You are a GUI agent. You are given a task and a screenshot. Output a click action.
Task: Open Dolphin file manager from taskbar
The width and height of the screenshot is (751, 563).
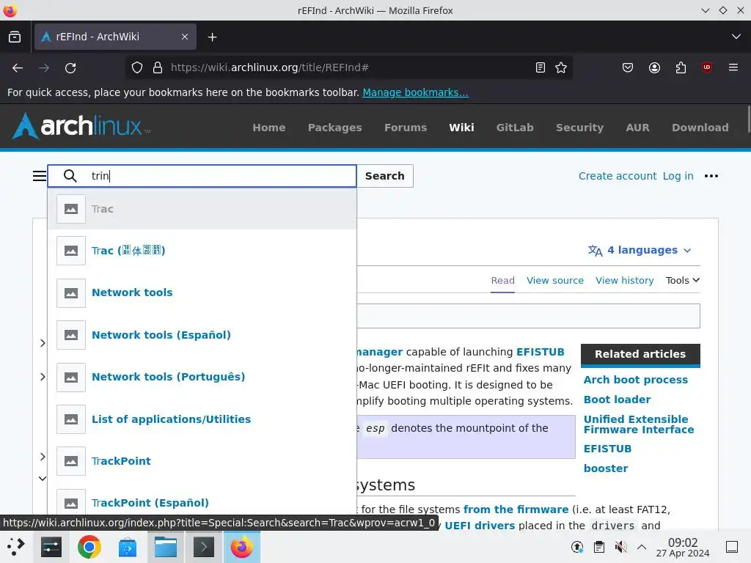pyautogui.click(x=166, y=547)
